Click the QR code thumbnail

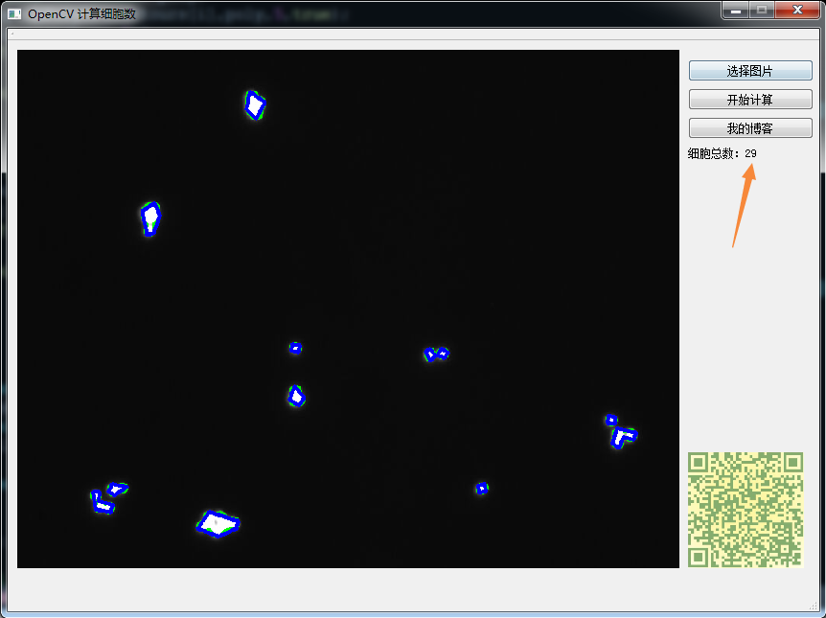pyautogui.click(x=746, y=508)
